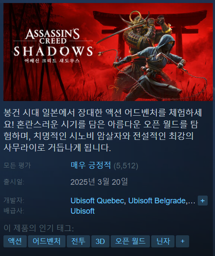Open the Ubisoft publisher link
Viewport: 215px width, 256px height.
(82, 211)
